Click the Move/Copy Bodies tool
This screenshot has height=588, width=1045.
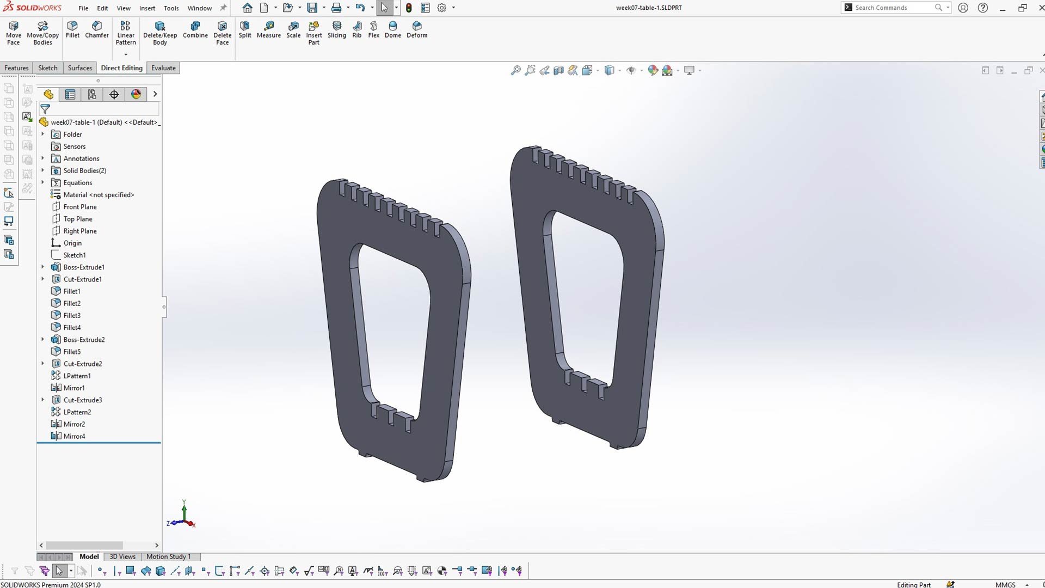coord(42,33)
